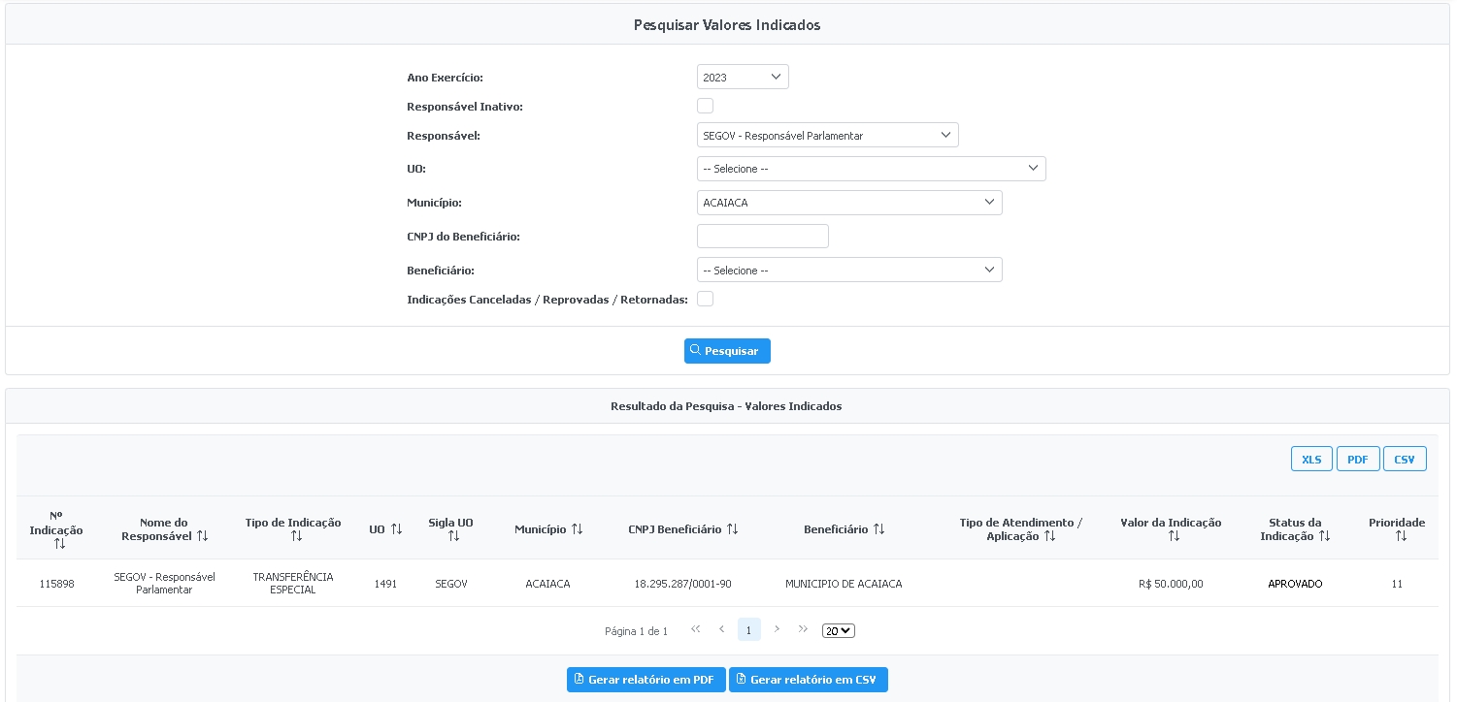
Task: Sort by Prioridade column arrows
Action: tap(1400, 536)
